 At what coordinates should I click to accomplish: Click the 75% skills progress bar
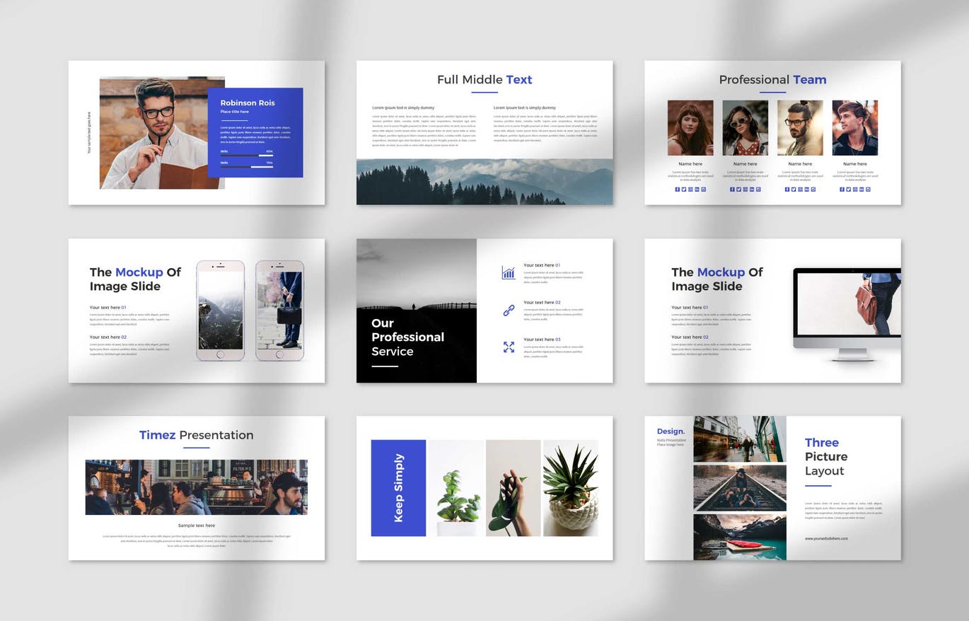pyautogui.click(x=246, y=167)
